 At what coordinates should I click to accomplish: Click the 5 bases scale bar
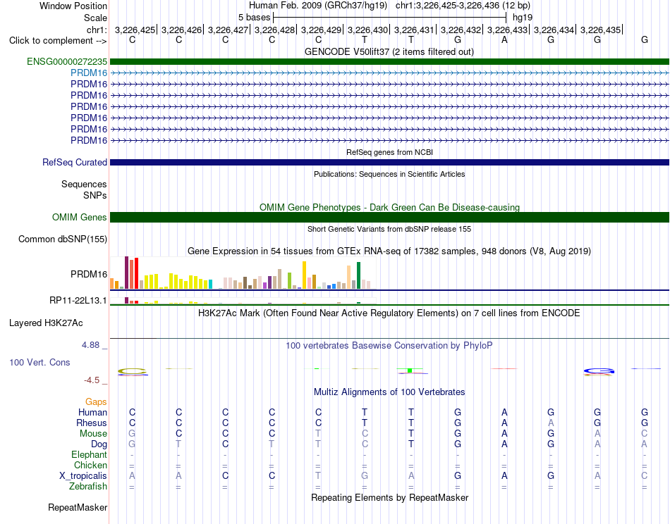click(x=390, y=18)
